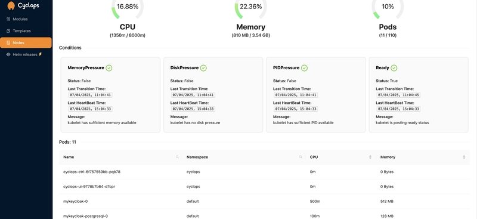Screen dimensions: 477x219
Task: Click the Helm releases wheel icon
Action: click(x=8, y=54)
